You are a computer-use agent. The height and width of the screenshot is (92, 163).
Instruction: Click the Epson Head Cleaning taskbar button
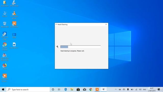[104, 89]
